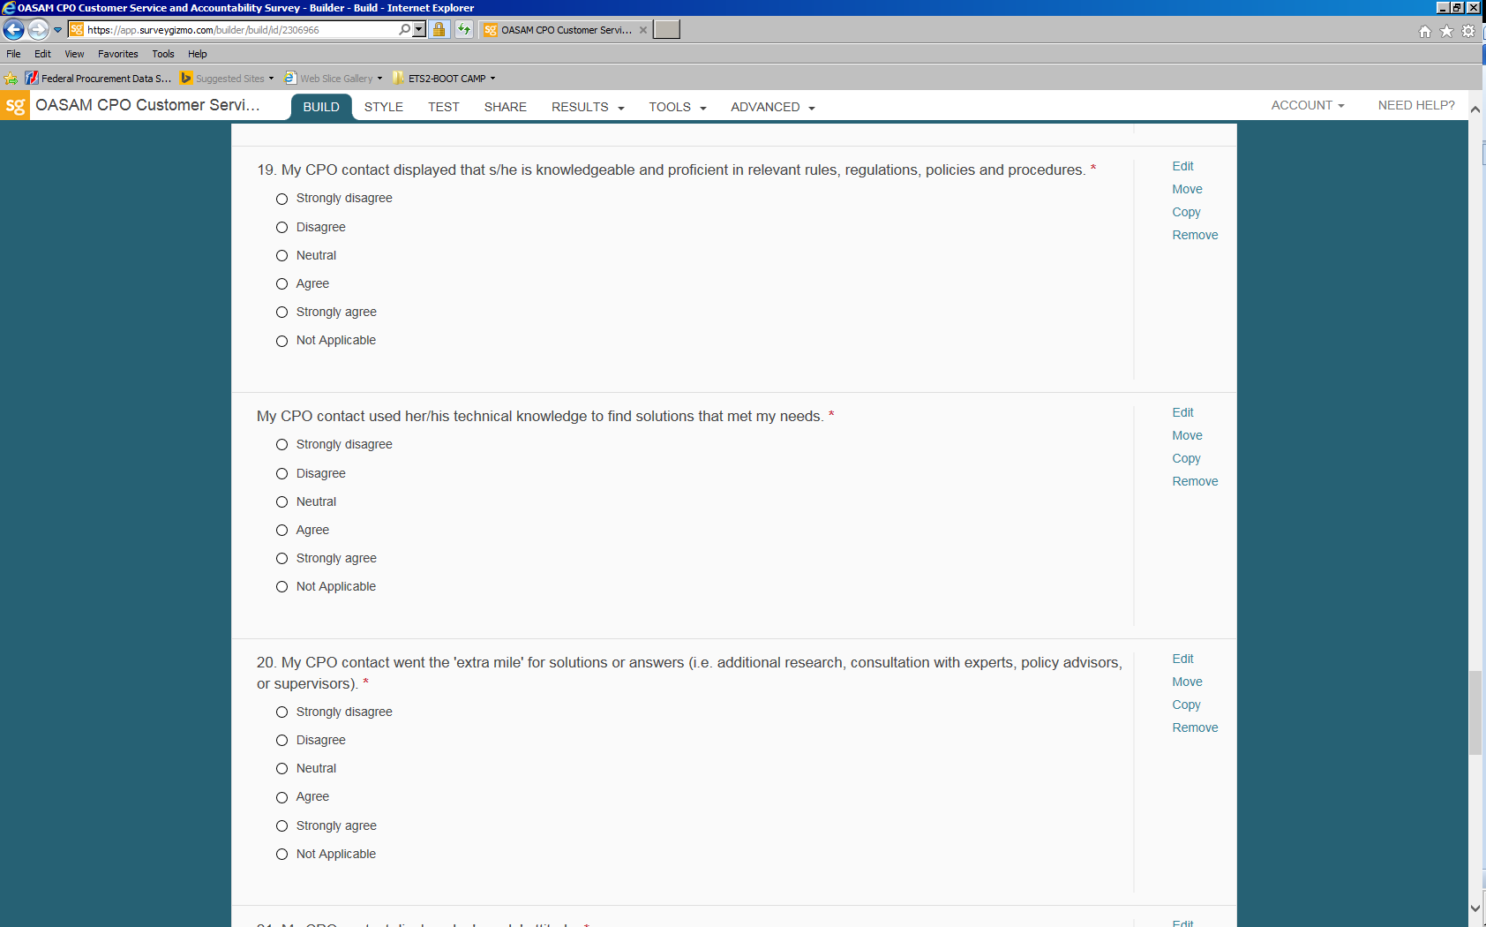Select Neutral for question 19

point(282,256)
